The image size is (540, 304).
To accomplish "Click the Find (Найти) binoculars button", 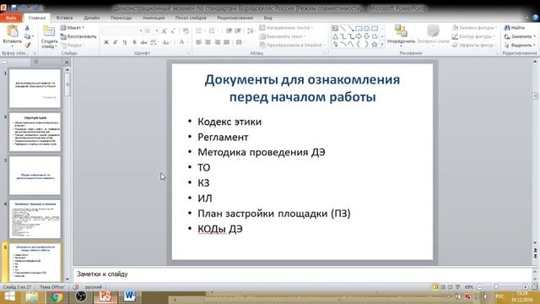I will click(515, 28).
